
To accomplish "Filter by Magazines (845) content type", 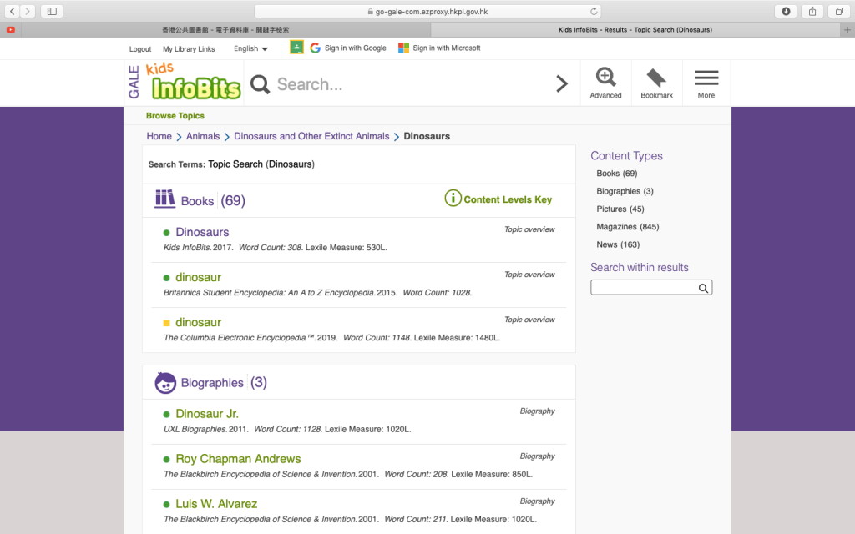I will tap(627, 227).
